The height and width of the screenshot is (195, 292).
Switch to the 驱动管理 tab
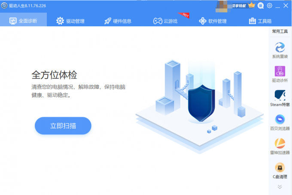[x=70, y=21]
